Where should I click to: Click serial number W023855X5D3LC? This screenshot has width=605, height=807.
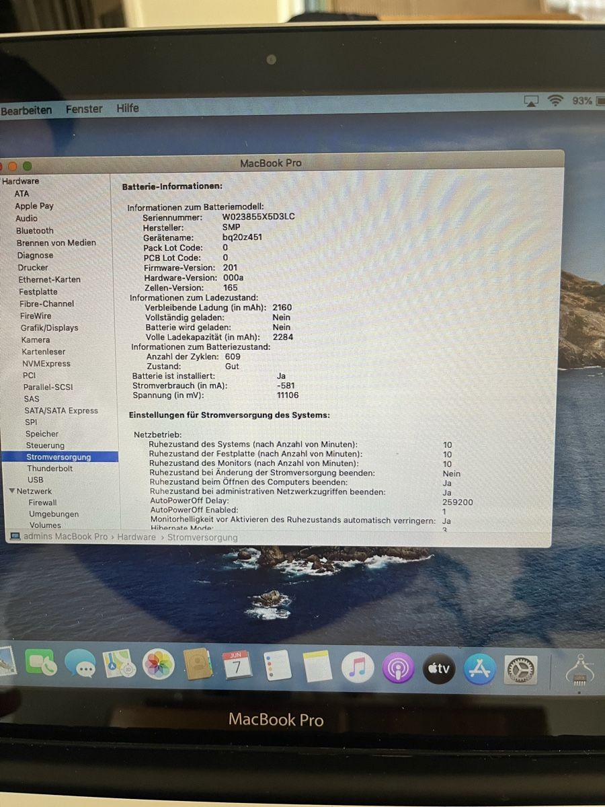pyautogui.click(x=259, y=217)
